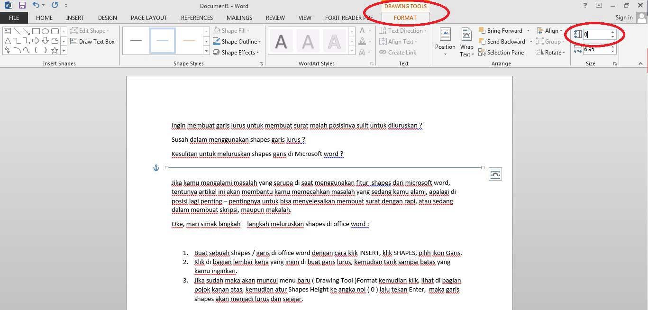
Task: Switch to the DESIGN tab
Action: 107,18
